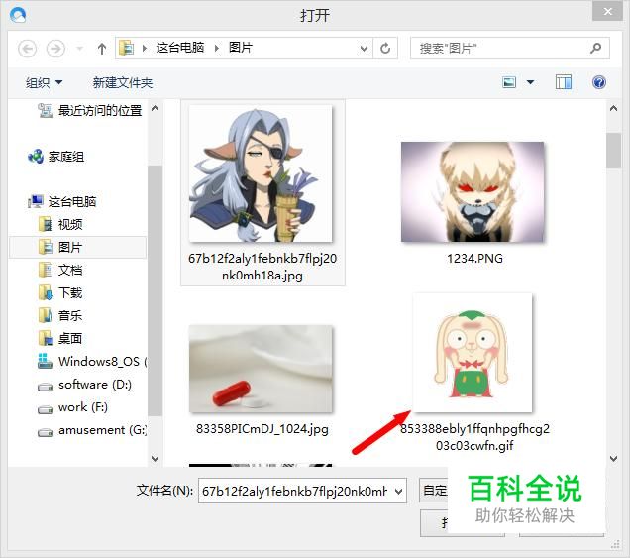The image size is (630, 558).
Task: Click the software (D:) drive icon
Action: point(46,387)
